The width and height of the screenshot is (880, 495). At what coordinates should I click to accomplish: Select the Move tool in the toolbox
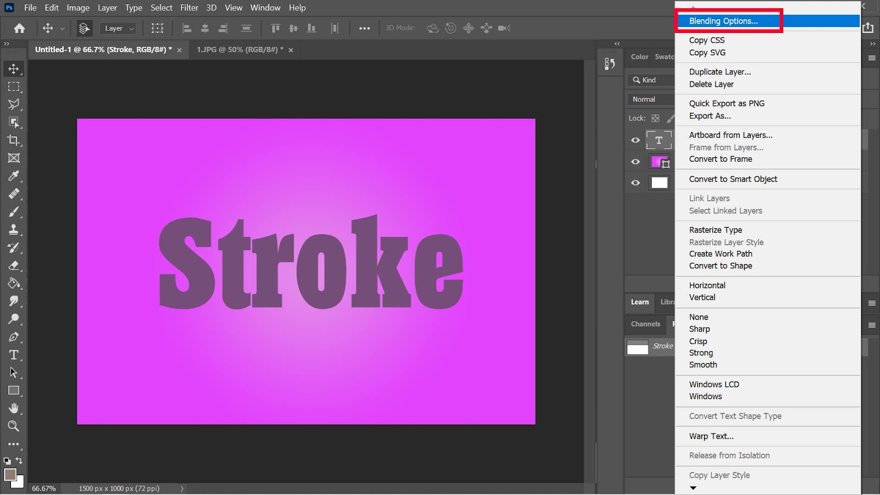pos(14,69)
